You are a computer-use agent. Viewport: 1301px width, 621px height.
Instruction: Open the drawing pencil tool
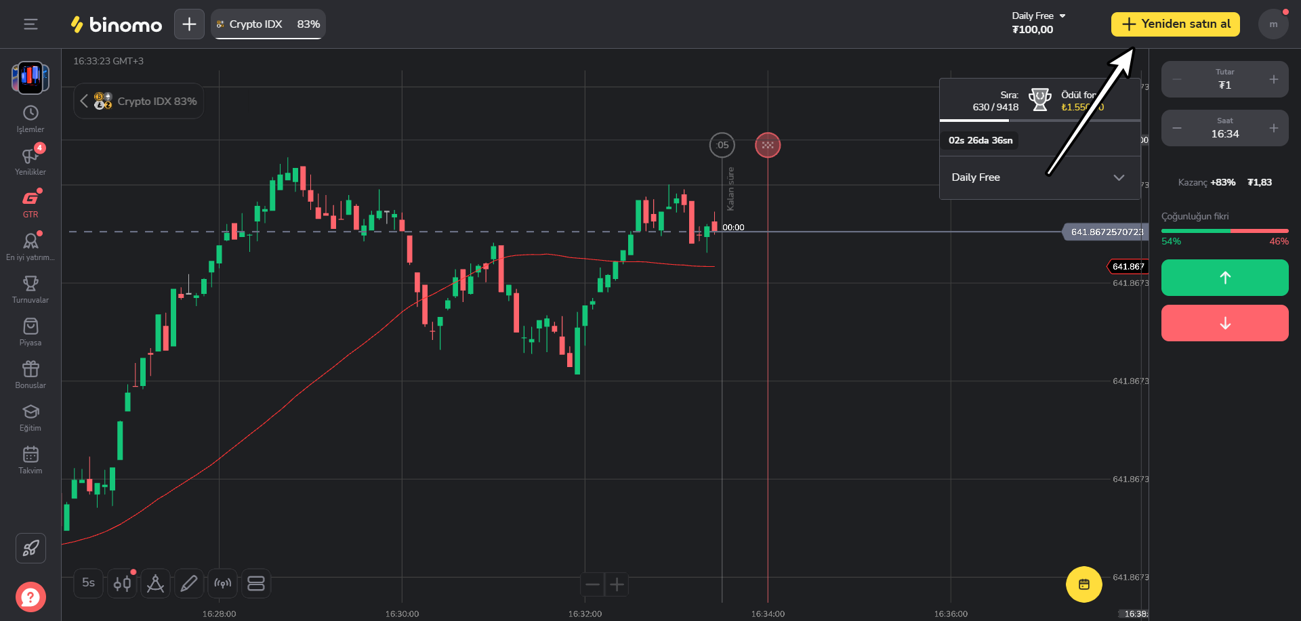[x=189, y=583]
